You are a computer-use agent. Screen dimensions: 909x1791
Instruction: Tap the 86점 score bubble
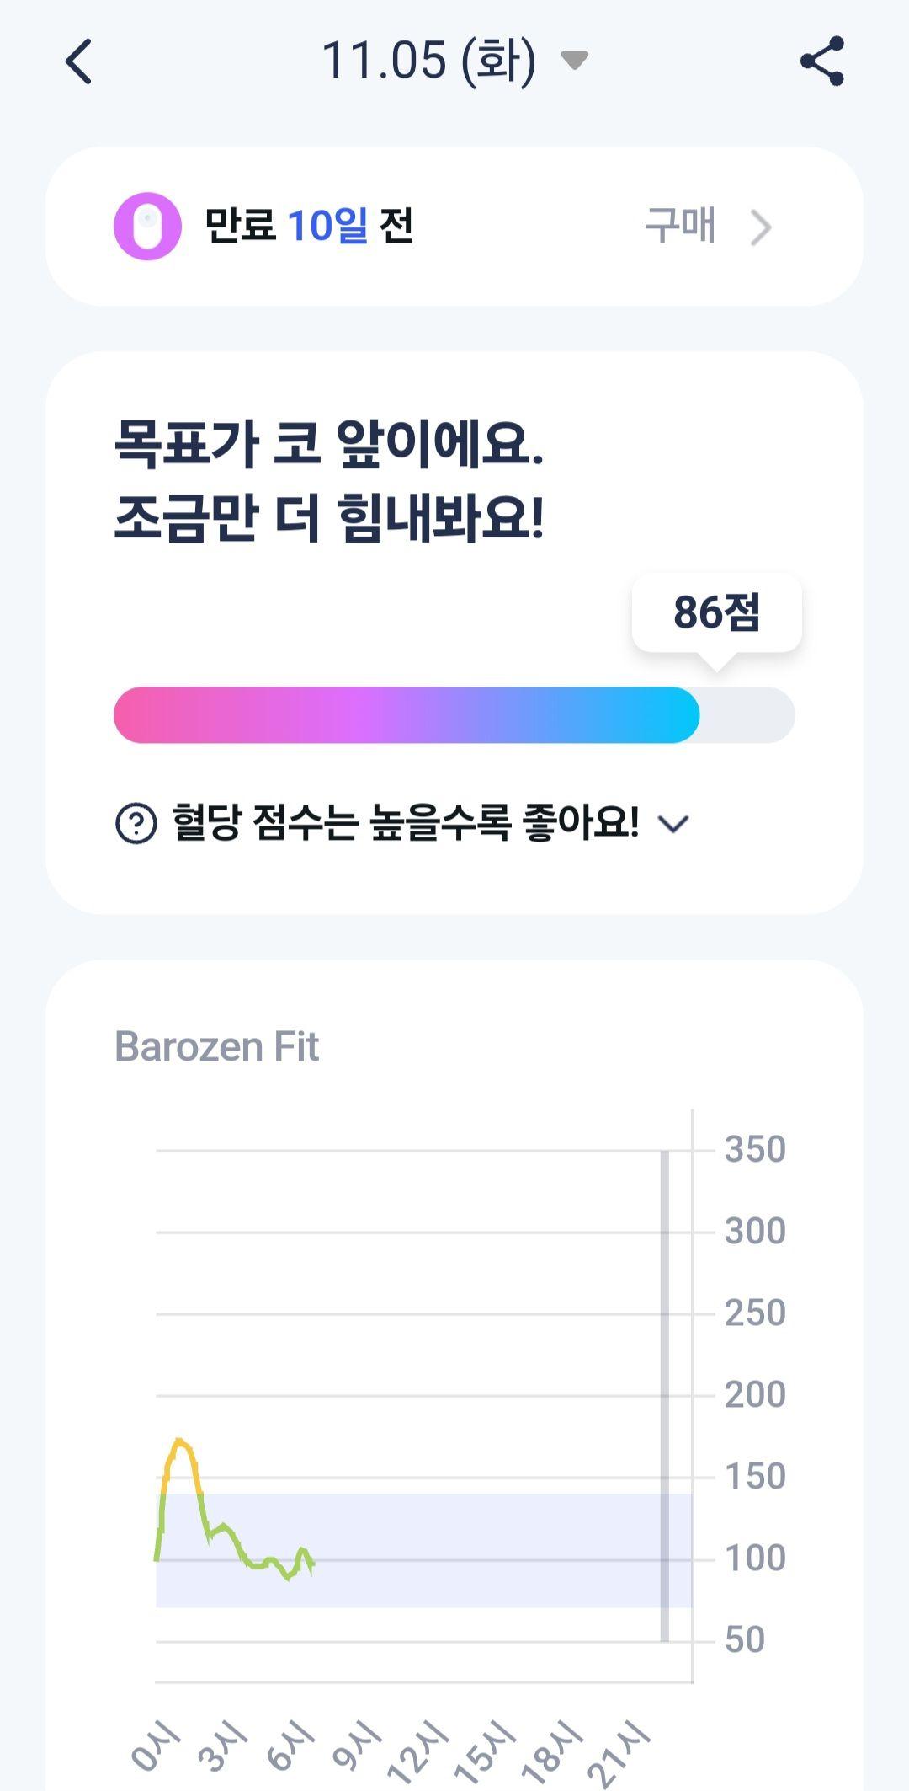pos(717,612)
